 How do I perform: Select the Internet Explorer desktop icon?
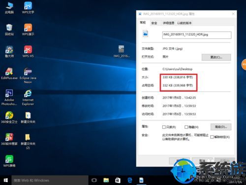point(28,98)
